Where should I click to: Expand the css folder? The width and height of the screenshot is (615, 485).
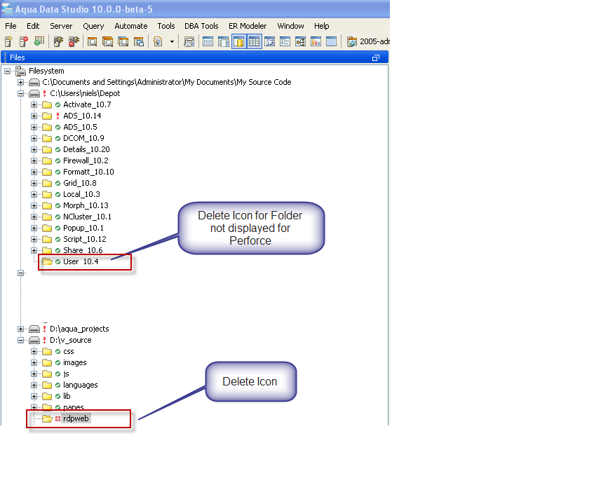(34, 351)
